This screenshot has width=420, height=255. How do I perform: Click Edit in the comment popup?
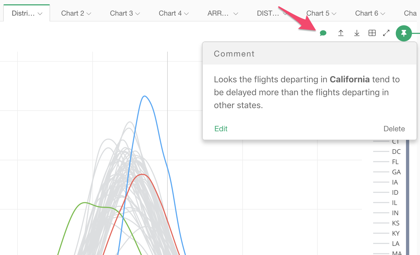(221, 129)
